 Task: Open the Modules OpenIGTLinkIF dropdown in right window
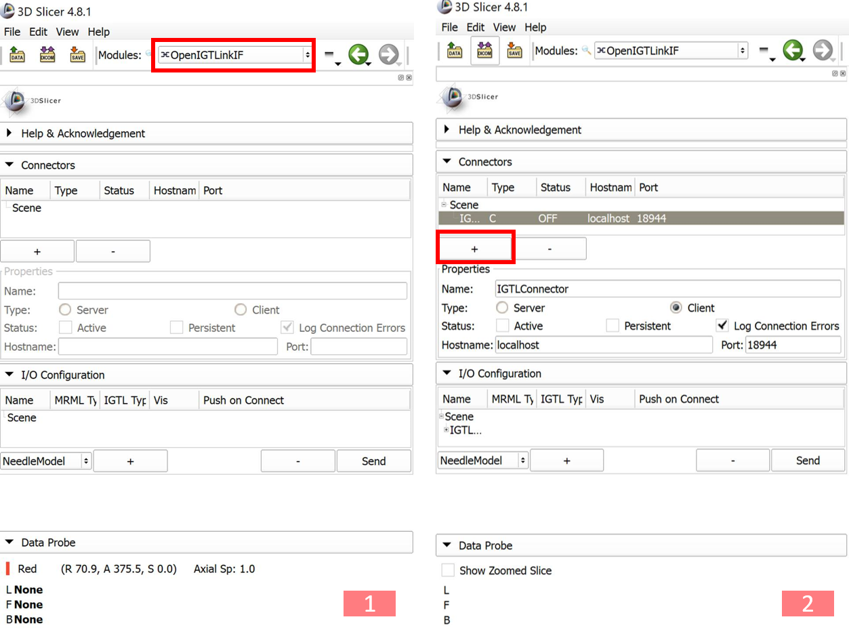point(671,51)
